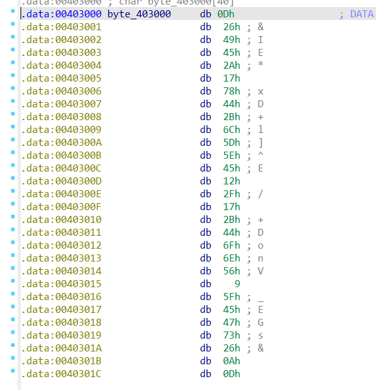Image resolution: width=376 pixels, height=390 pixels.
Task: Click the 78h byte value
Action: (x=231, y=91)
